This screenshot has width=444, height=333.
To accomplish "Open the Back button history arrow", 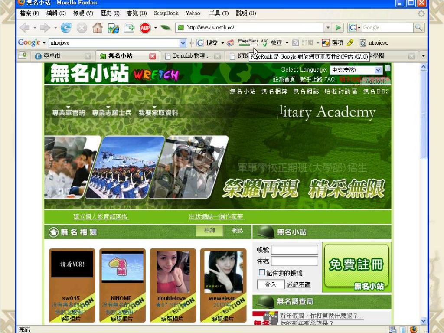I will [35, 28].
